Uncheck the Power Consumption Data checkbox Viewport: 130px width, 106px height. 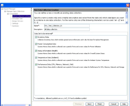(x=36, y=44)
